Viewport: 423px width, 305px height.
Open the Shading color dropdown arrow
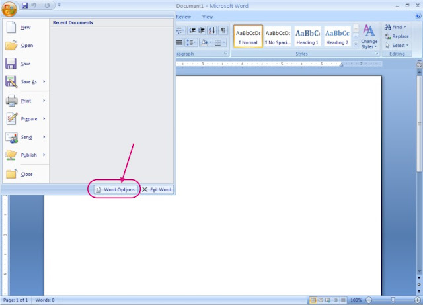pyautogui.click(x=211, y=42)
